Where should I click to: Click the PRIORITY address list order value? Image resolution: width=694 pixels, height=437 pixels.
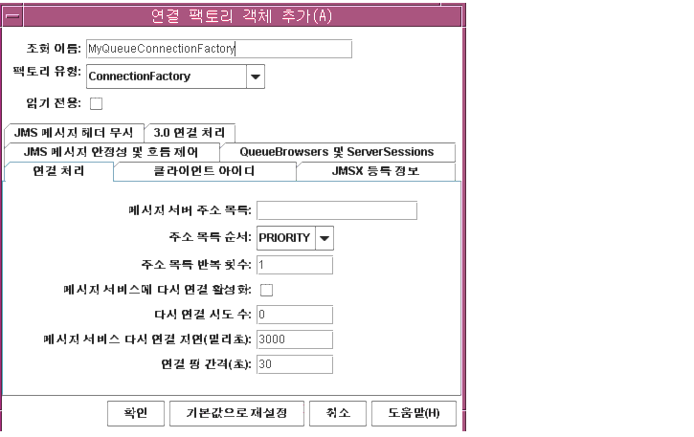pyautogui.click(x=286, y=238)
